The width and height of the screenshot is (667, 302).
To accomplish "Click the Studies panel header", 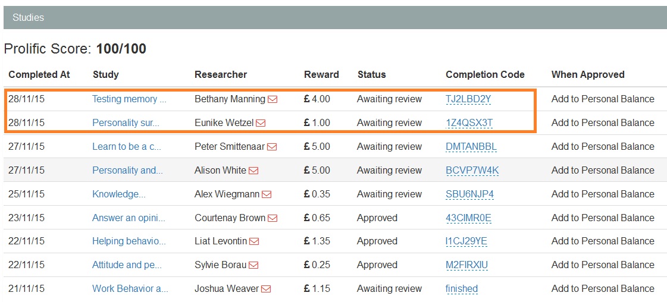I will click(335, 18).
